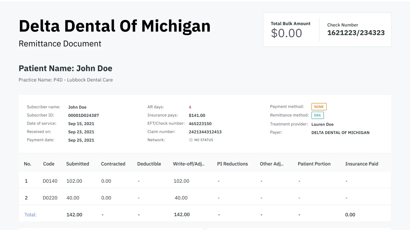Click the Patient Portion column header
The width and height of the screenshot is (410, 230).
coord(314,164)
